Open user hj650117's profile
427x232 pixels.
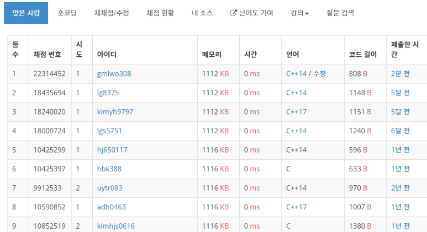[112, 150]
